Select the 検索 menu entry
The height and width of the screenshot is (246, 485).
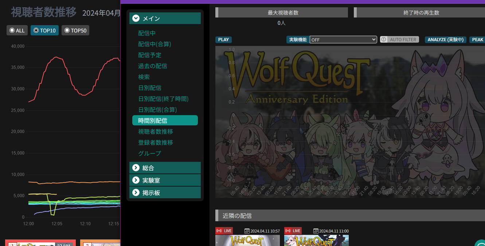pyautogui.click(x=144, y=77)
